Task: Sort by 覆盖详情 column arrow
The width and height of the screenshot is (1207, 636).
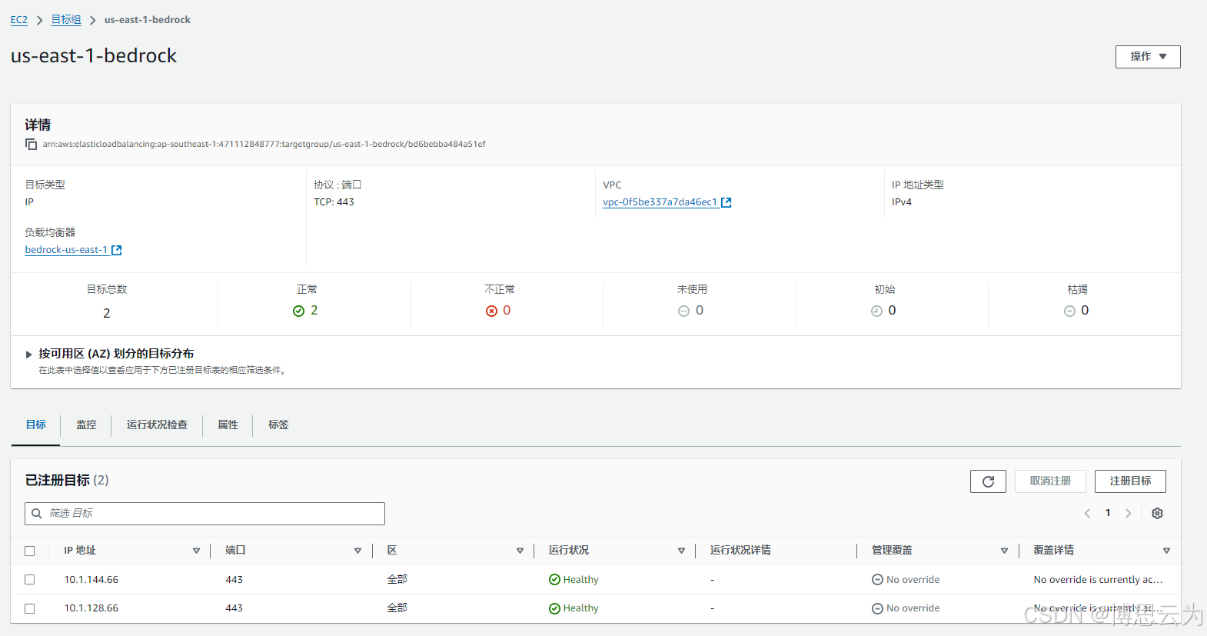Action: point(1166,551)
